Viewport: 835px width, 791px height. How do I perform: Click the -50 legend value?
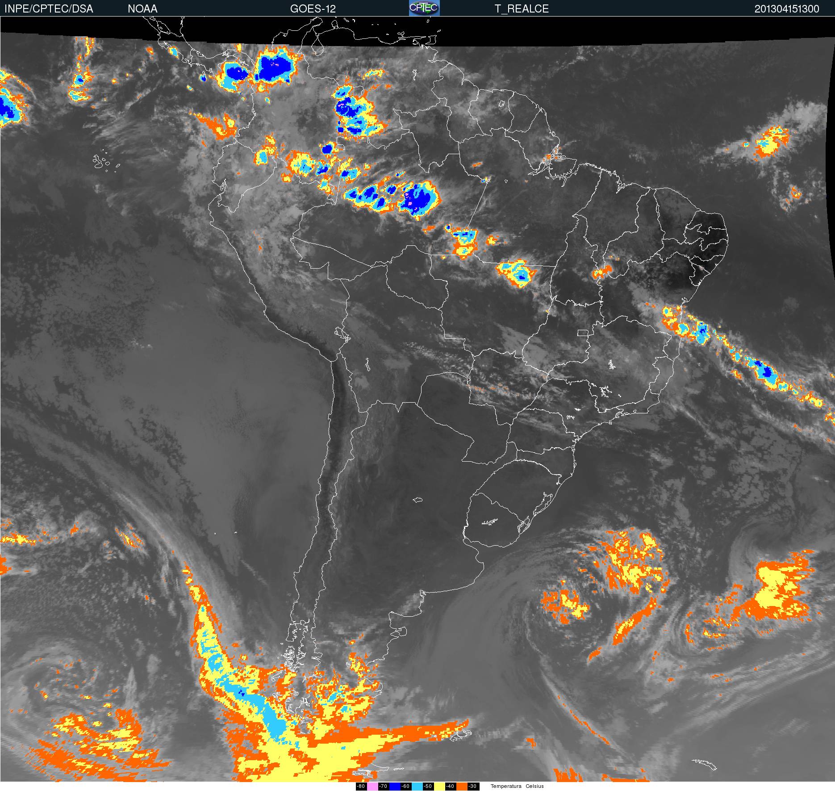coord(428,787)
